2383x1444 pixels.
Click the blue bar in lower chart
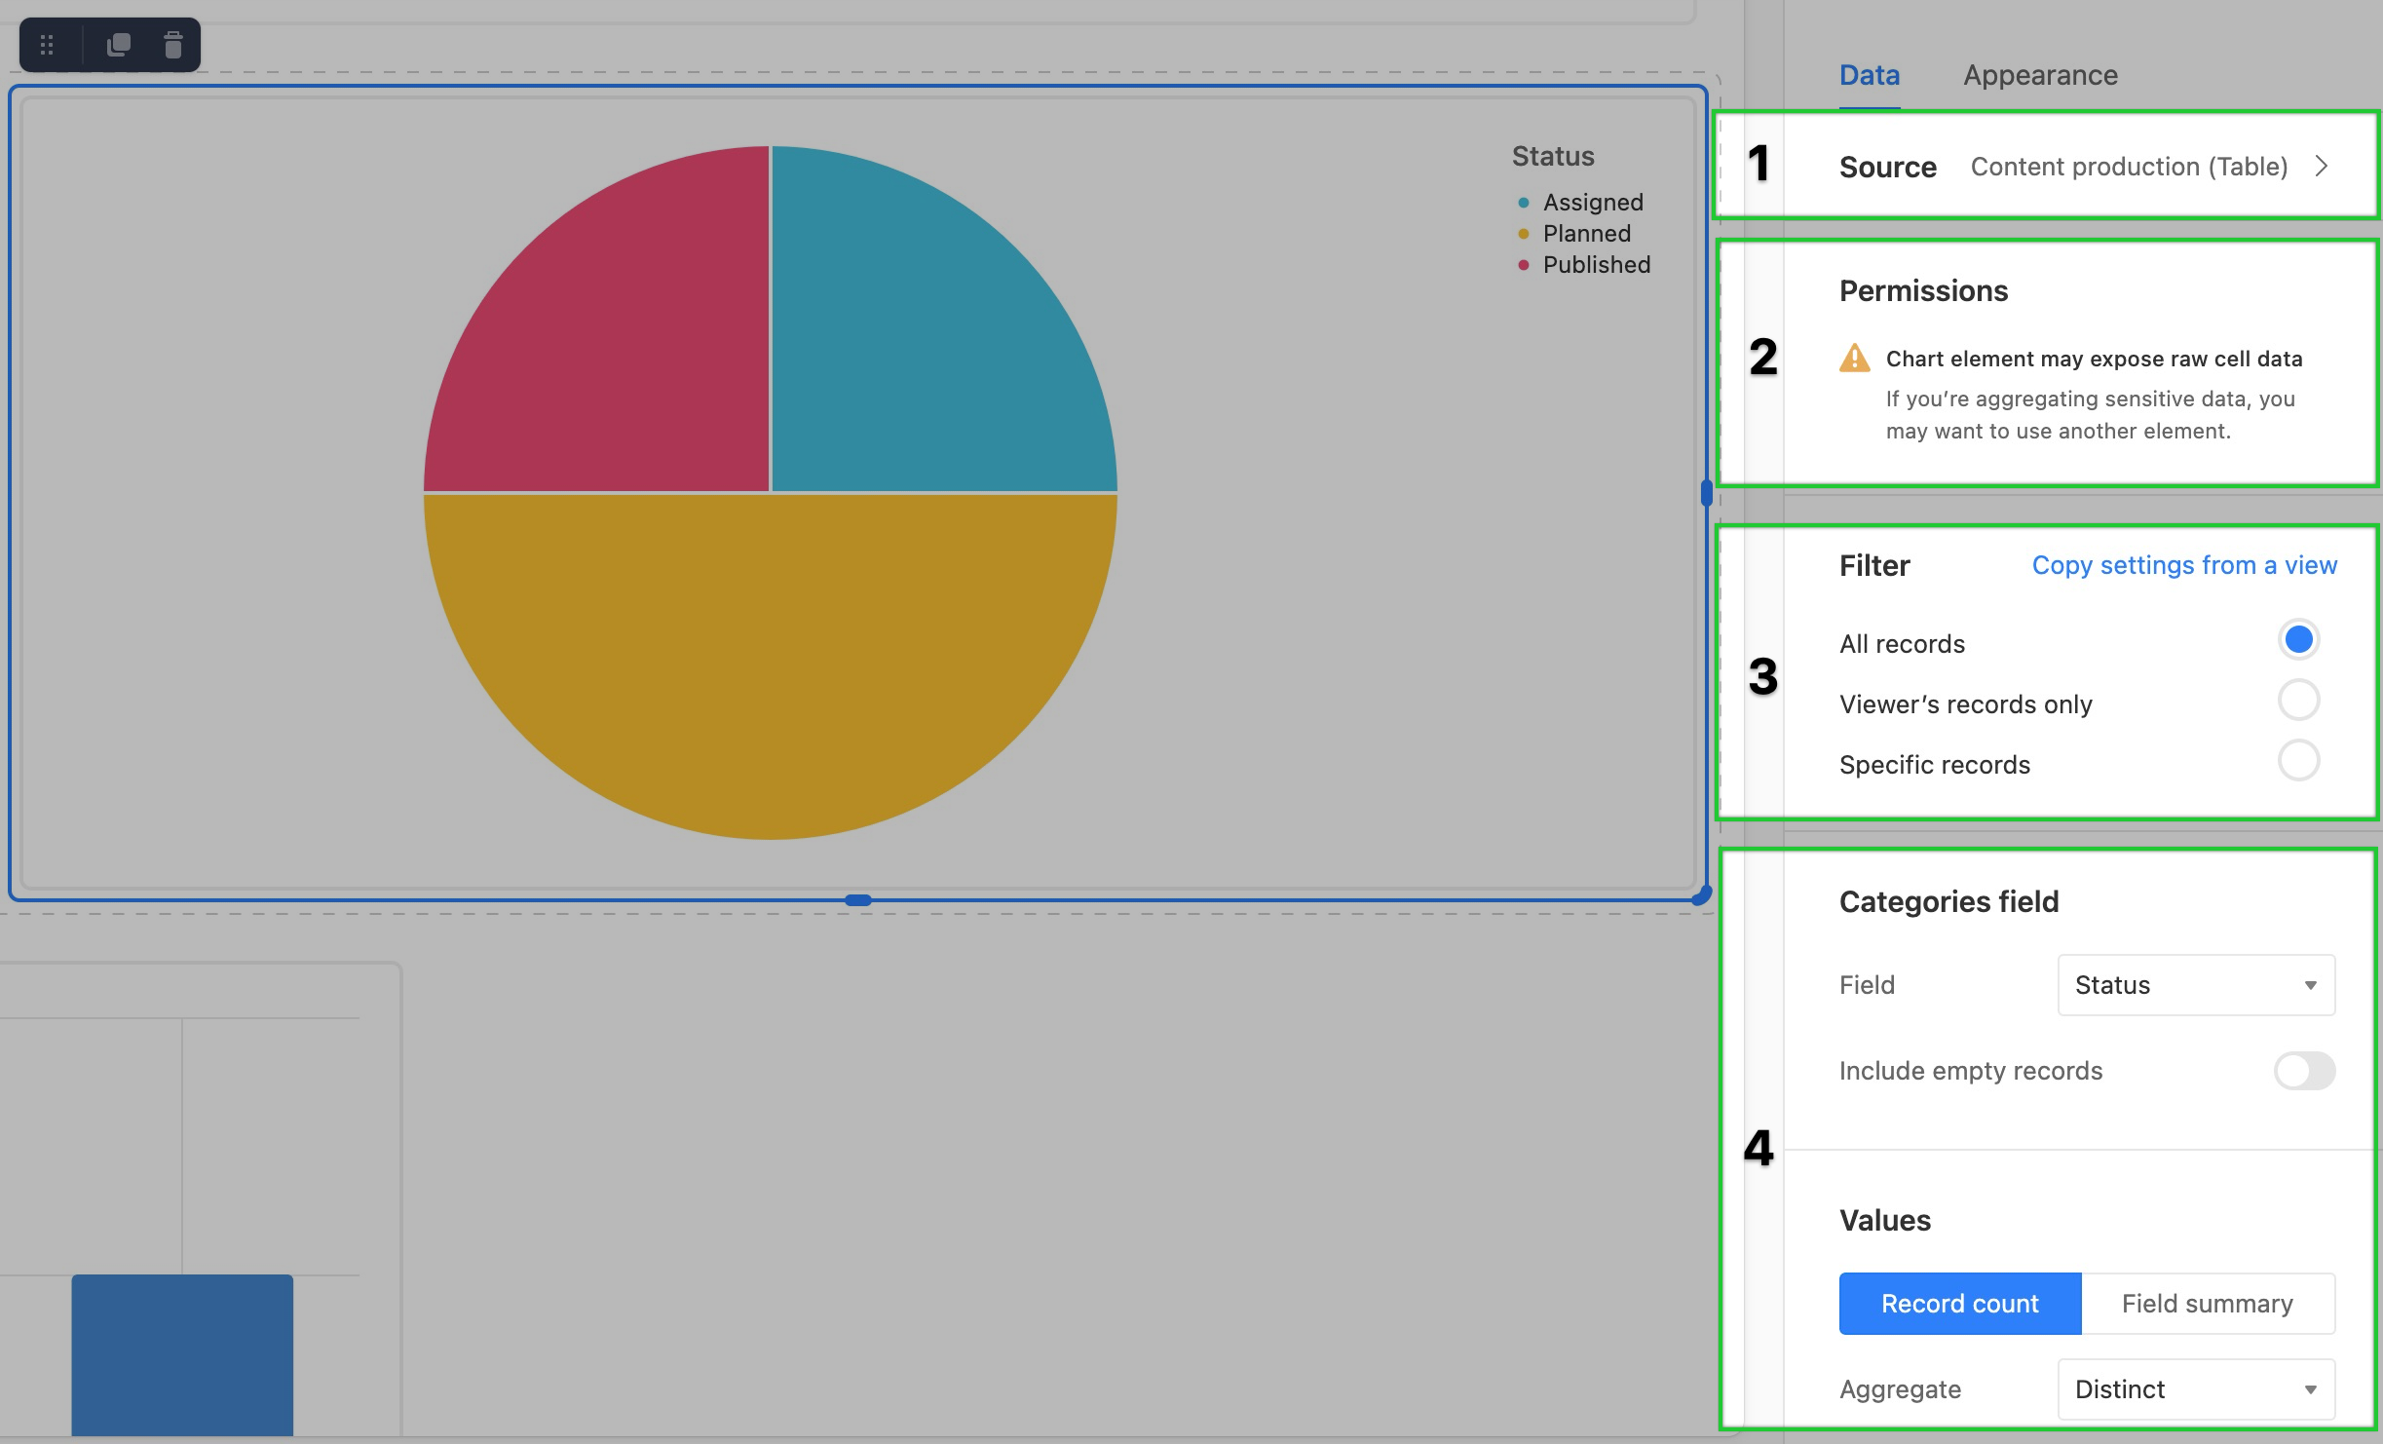click(182, 1354)
